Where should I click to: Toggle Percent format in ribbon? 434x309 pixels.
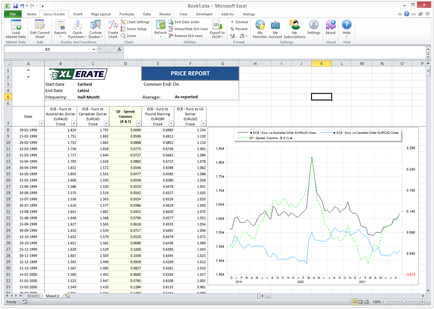[x=239, y=29]
